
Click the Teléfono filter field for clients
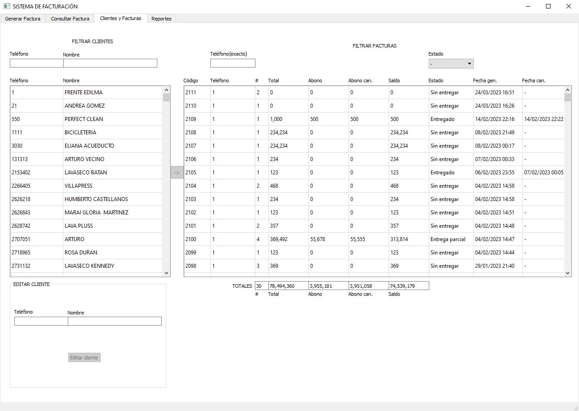[37, 63]
